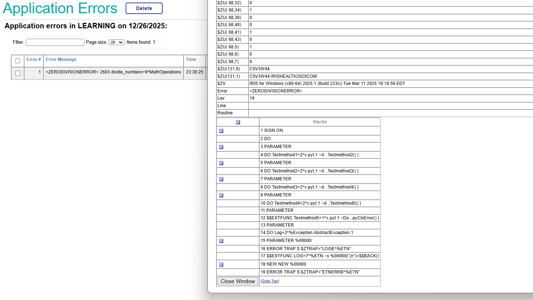Focus the Filter text field

(x=55, y=42)
